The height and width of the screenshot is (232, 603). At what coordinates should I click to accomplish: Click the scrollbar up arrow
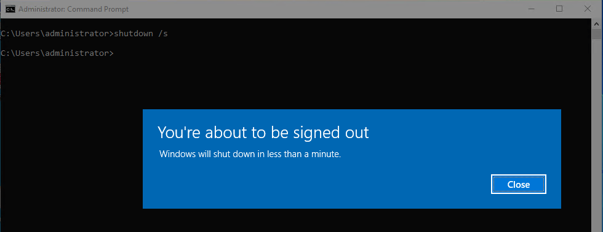[596, 23]
